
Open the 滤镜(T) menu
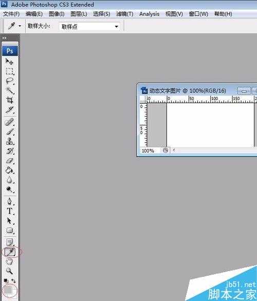125,14
